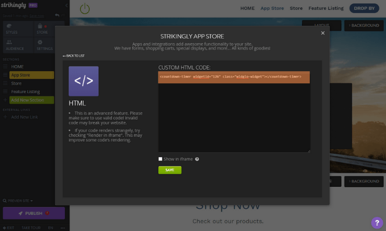
Task: Click the plus icon beside Add New Section
Action: pos(5,100)
